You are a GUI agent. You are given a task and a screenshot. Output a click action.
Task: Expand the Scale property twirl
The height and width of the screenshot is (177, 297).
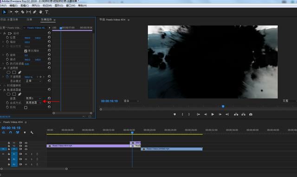click(x=3, y=42)
